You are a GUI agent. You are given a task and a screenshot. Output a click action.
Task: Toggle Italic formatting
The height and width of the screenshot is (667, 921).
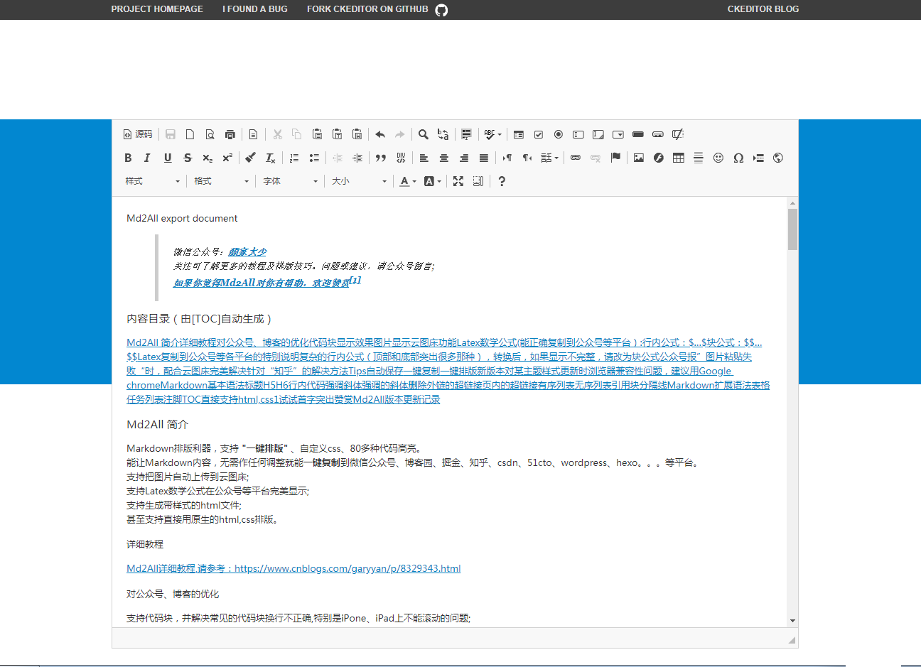tap(147, 158)
